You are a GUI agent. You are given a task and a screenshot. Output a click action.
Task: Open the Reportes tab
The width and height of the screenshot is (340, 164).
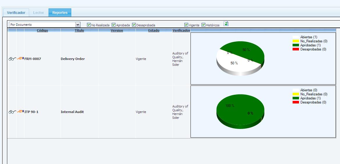tap(60, 13)
